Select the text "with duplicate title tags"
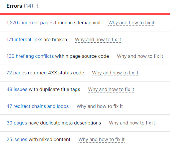The height and width of the screenshot is (147, 170). click(x=54, y=90)
